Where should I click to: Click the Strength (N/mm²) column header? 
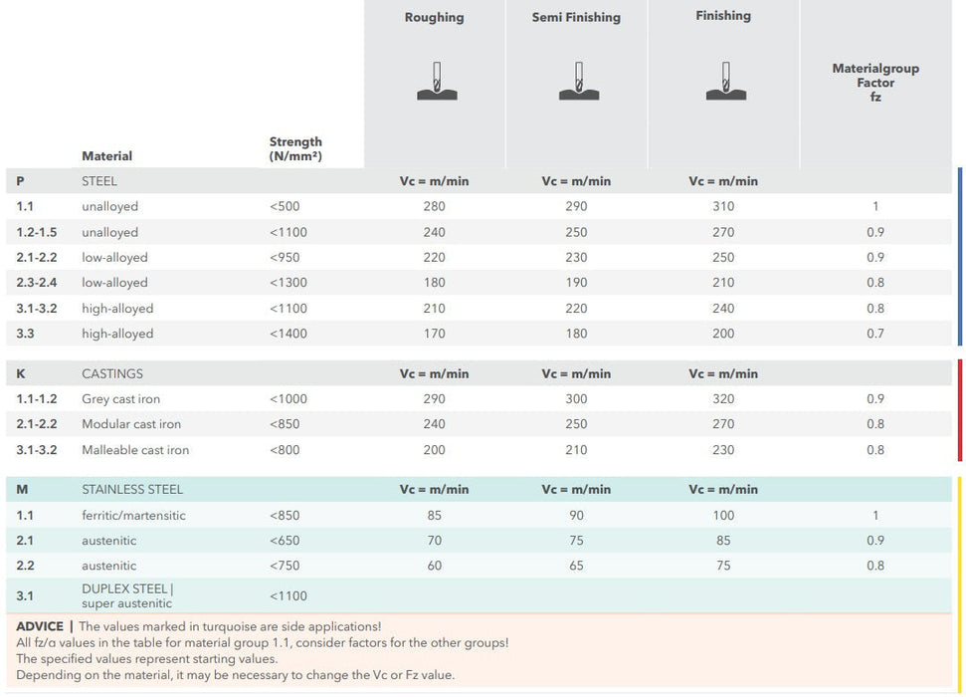tap(295, 149)
